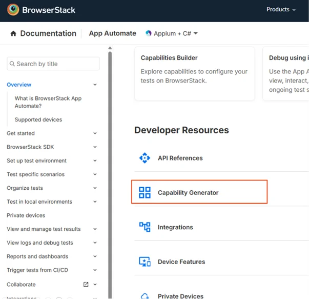Open App Automate documentation link
This screenshot has height=299, width=309.
[113, 33]
